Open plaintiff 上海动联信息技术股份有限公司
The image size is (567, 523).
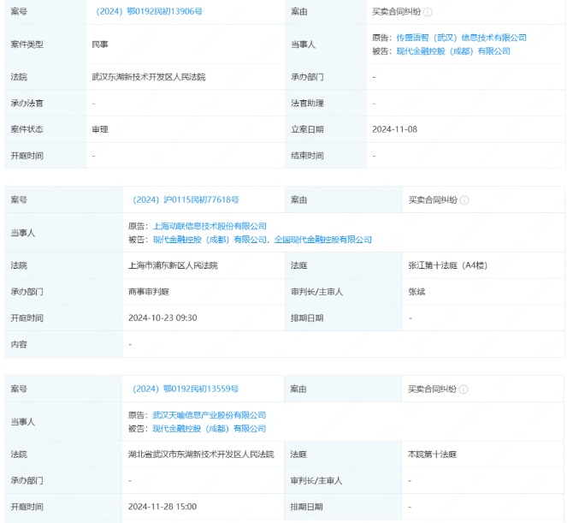pyautogui.click(x=210, y=226)
